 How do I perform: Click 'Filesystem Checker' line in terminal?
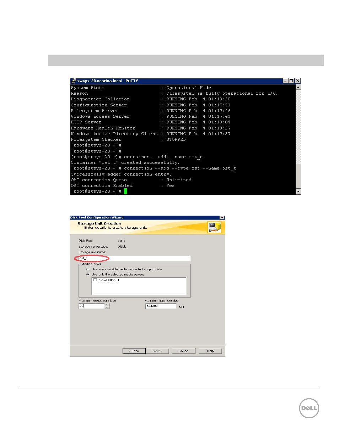(128, 139)
